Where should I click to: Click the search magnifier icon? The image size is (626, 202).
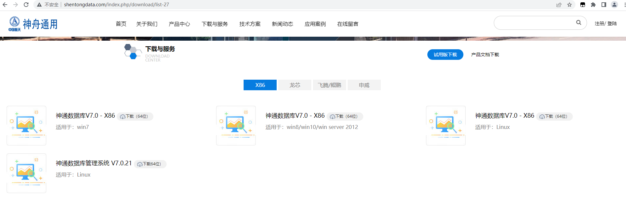[579, 22]
